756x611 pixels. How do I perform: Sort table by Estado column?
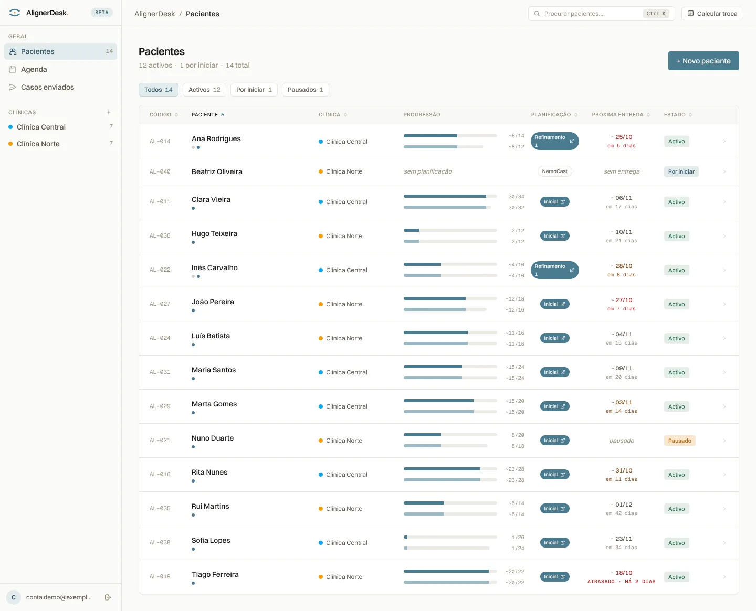[678, 115]
